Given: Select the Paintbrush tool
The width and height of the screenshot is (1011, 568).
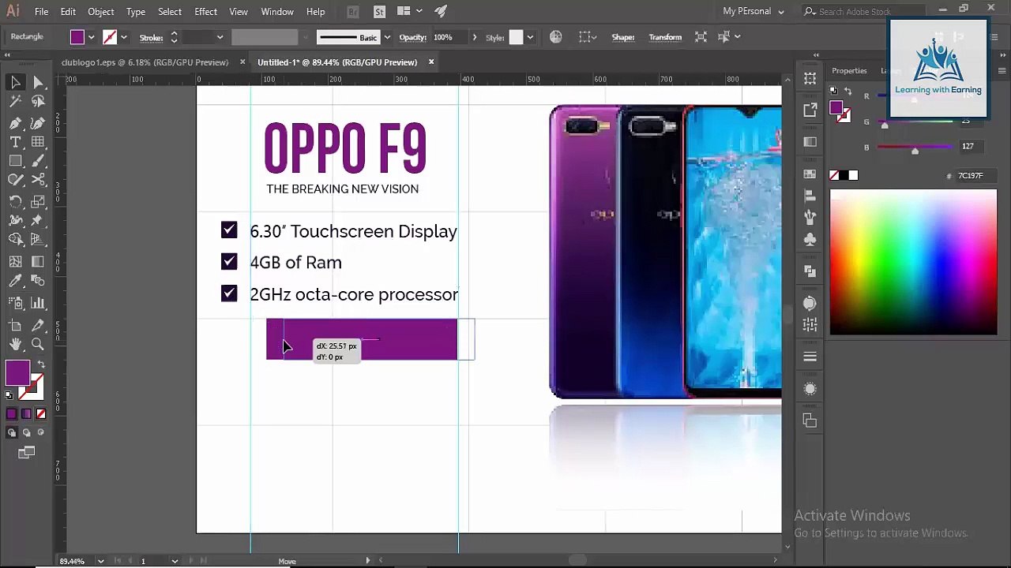Looking at the screenshot, I should (38, 161).
